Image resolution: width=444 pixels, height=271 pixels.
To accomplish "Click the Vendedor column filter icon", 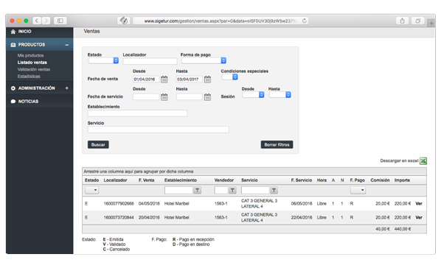I will [232, 191].
